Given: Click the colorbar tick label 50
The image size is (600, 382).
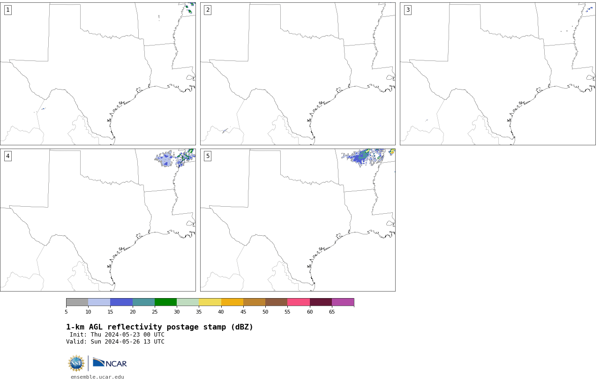Looking at the screenshot, I should pyautogui.click(x=265, y=312).
